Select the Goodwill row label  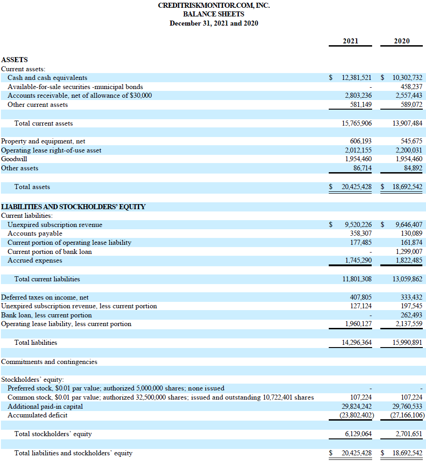pos(14,159)
